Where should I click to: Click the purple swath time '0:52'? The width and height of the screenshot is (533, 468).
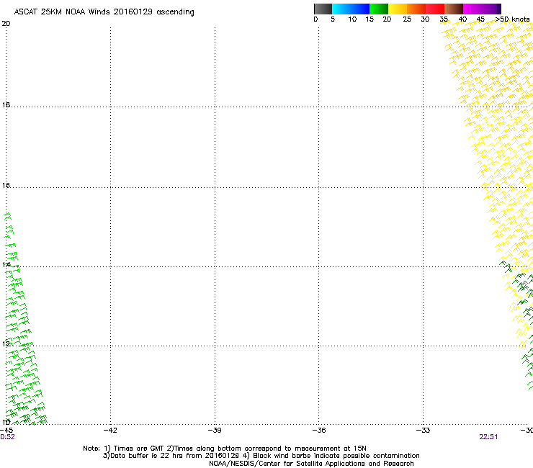coord(7,437)
